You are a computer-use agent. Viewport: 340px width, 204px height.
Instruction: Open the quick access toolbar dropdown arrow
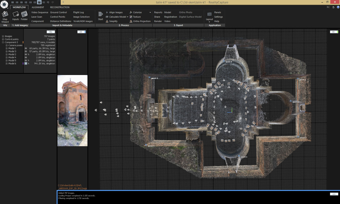click(63, 2)
